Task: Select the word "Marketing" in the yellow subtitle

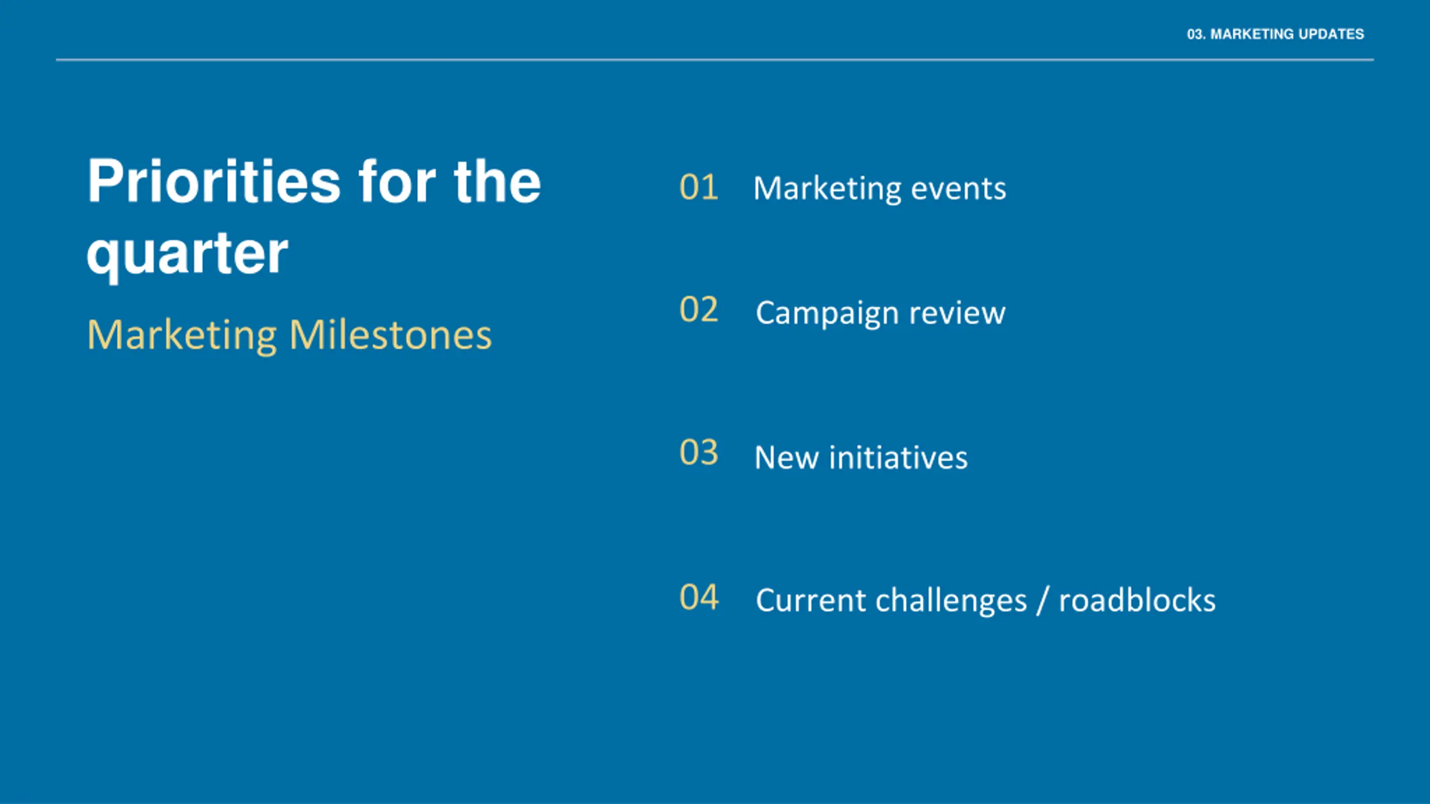Action: pyautogui.click(x=182, y=335)
